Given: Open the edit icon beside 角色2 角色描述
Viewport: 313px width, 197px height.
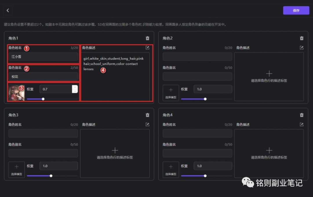Looking at the screenshot, I should (x=301, y=48).
